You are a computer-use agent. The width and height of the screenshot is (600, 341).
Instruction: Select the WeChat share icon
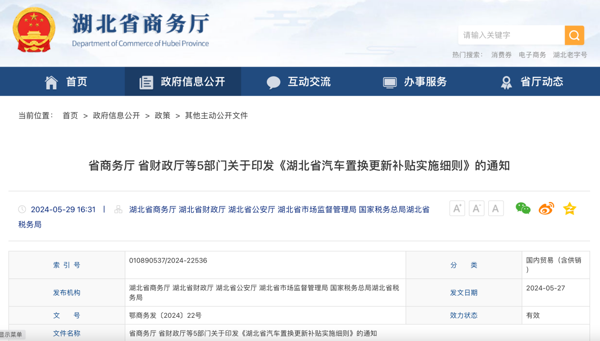click(522, 208)
